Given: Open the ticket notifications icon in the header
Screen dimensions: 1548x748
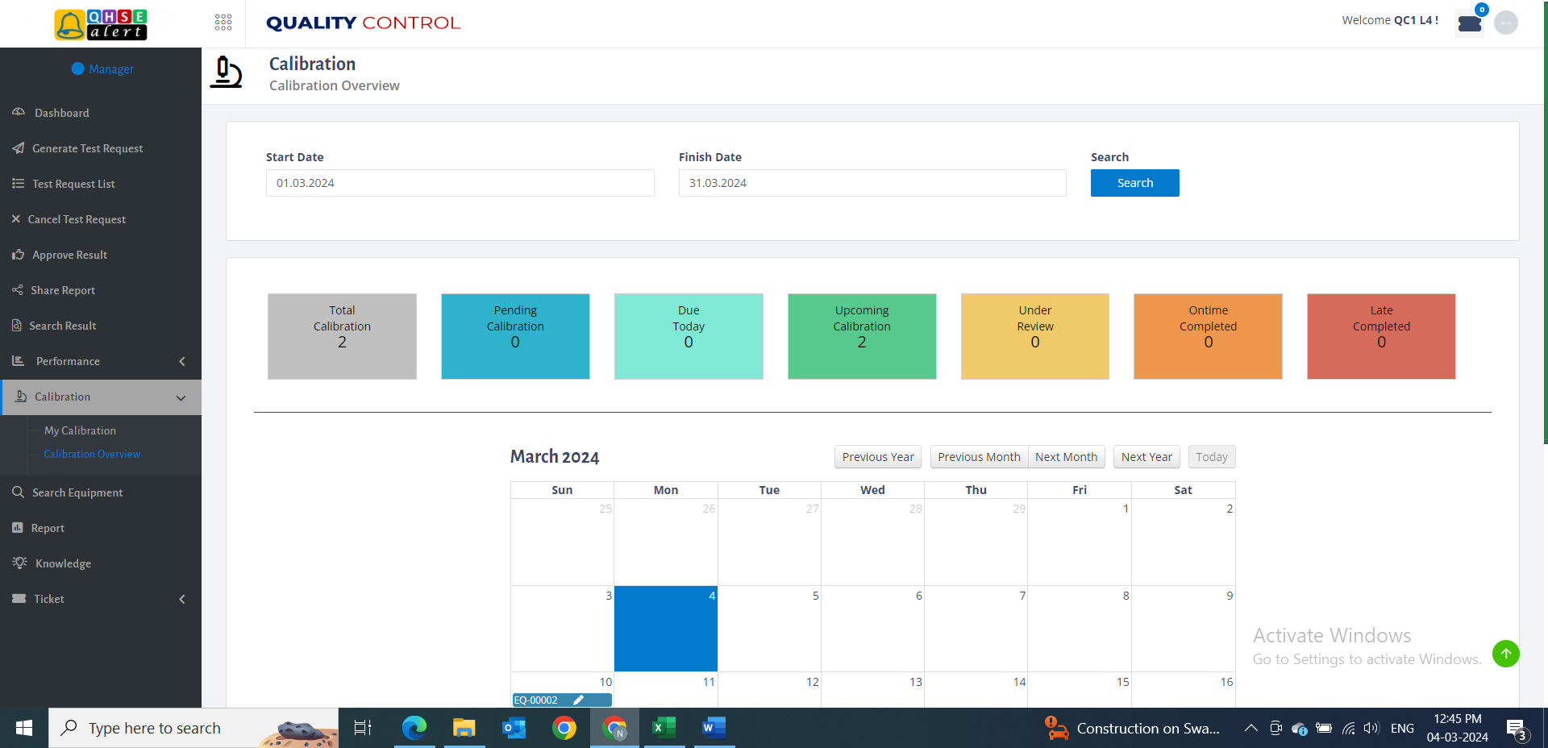Looking at the screenshot, I should [x=1469, y=23].
